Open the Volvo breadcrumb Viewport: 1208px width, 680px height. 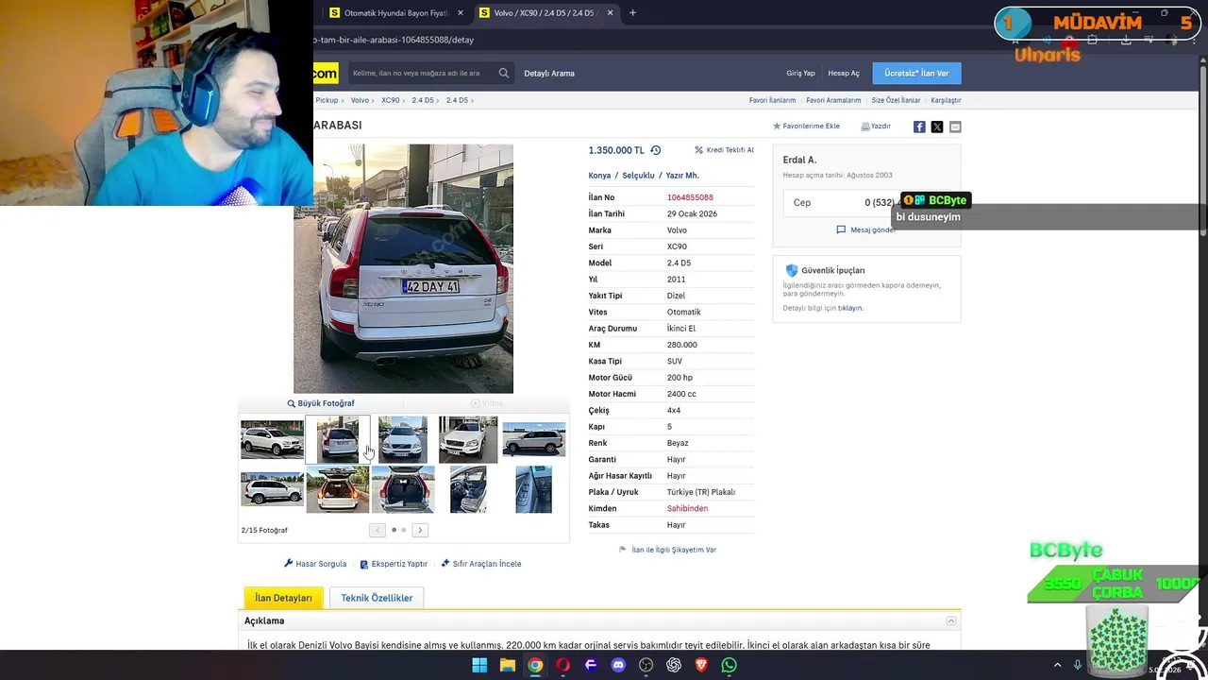360,100
